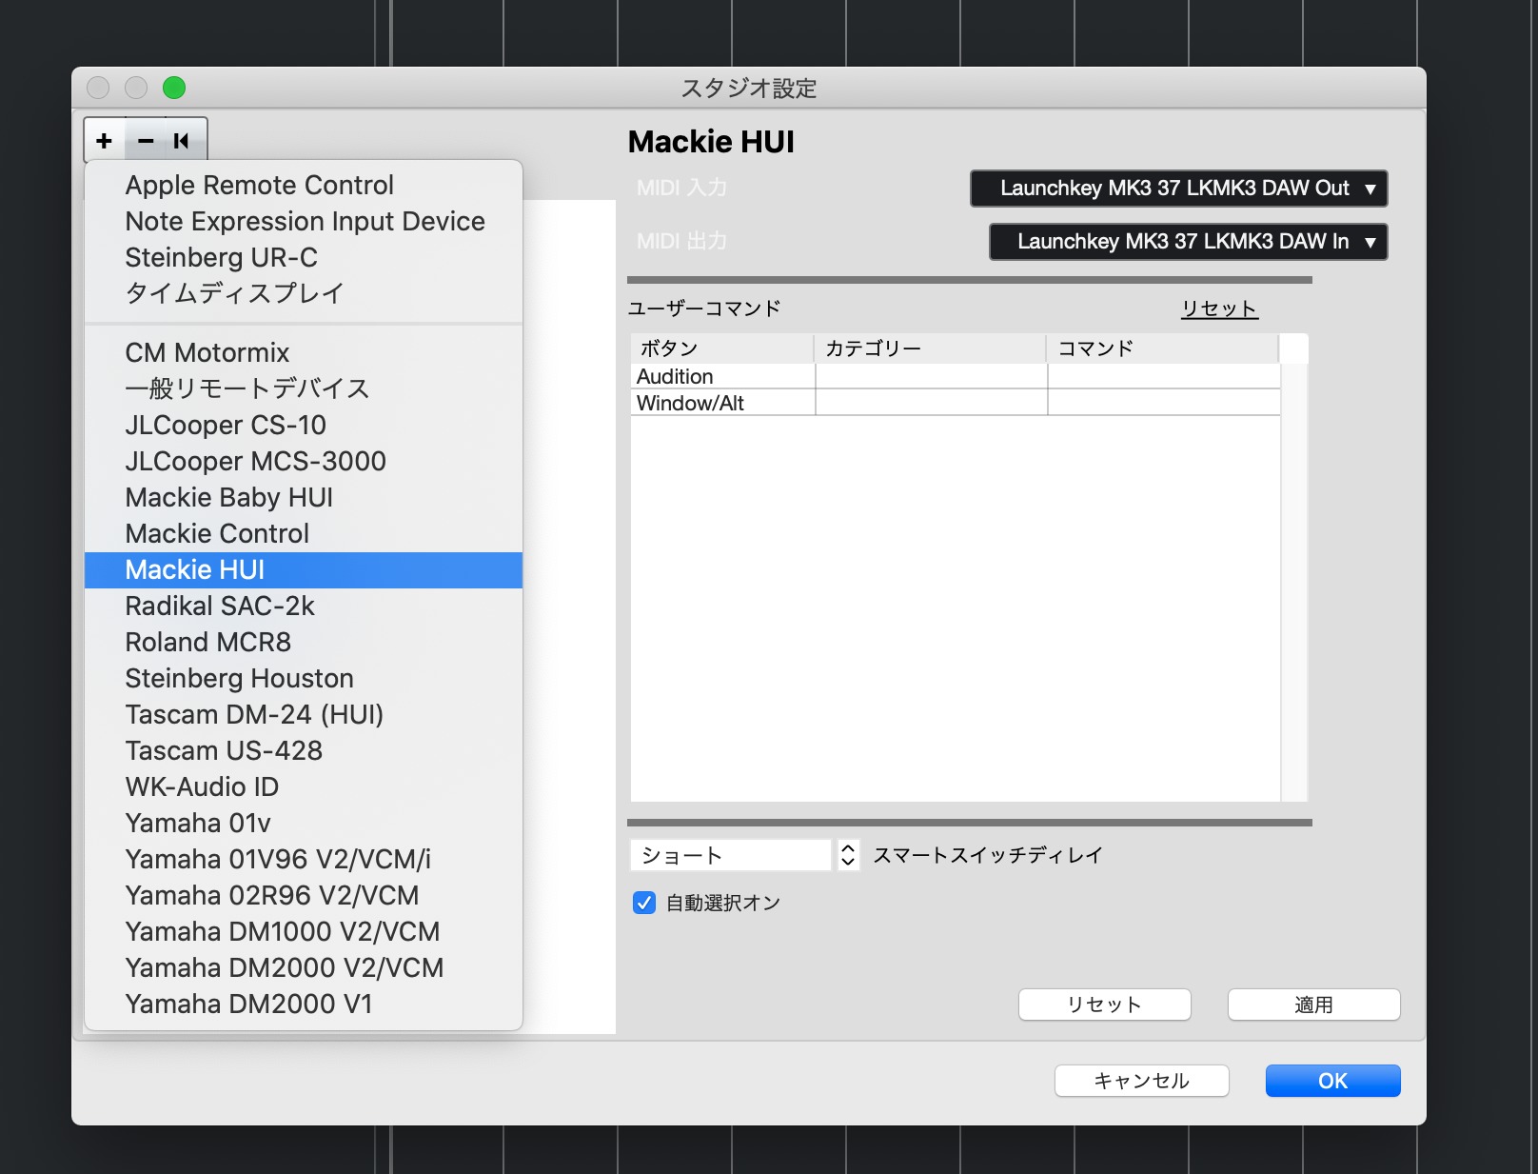This screenshot has height=1174, width=1538.
Task: Pick 一般リモートデバイス from the list
Action: (304, 388)
